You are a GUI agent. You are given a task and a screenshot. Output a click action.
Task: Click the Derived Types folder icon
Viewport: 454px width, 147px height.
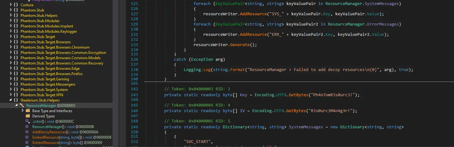coord(28,116)
